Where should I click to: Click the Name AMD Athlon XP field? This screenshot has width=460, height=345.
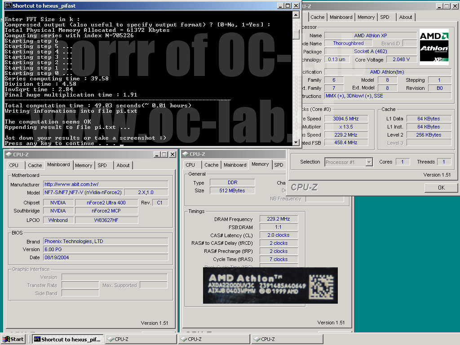coord(371,35)
